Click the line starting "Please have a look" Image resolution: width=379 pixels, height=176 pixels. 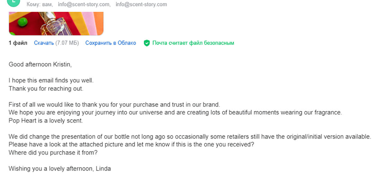131,145
